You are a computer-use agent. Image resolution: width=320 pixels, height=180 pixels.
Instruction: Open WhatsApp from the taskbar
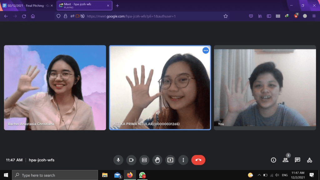point(142,175)
